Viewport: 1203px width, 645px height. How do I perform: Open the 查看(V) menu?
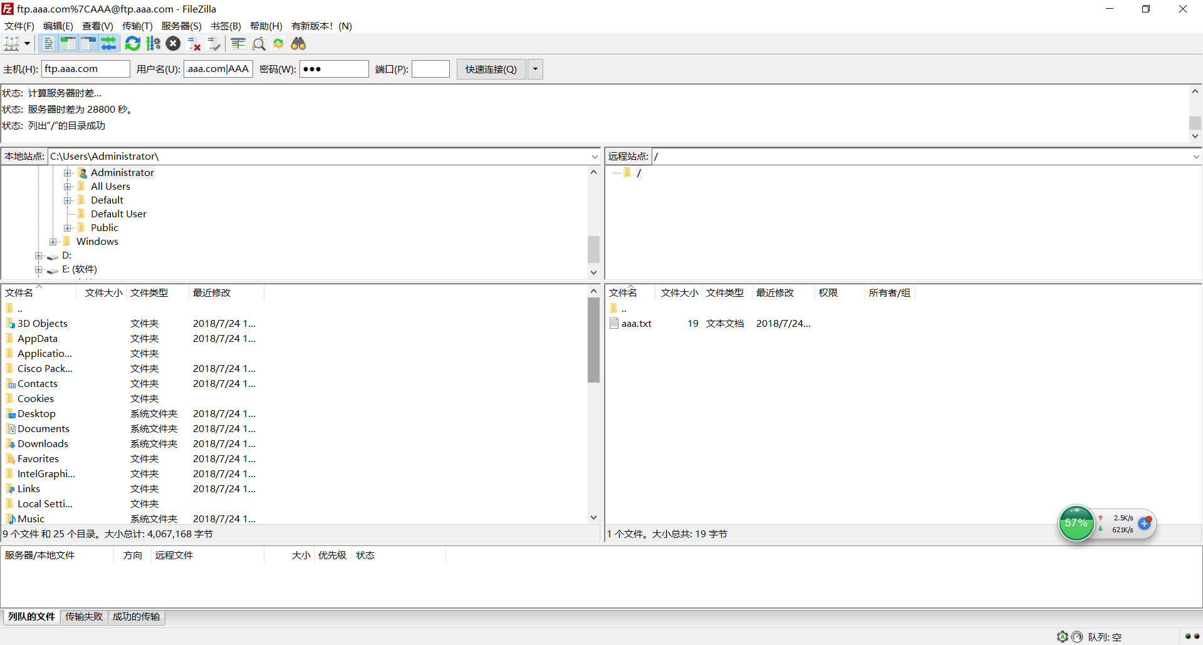[98, 26]
